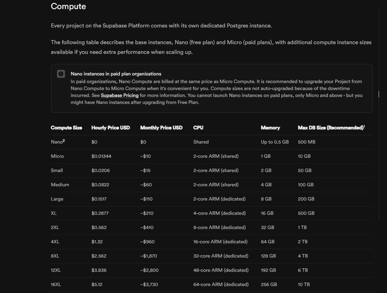Image resolution: width=387 pixels, height=293 pixels.
Task: Click the $5.12 hourly price
Action: (x=97, y=285)
